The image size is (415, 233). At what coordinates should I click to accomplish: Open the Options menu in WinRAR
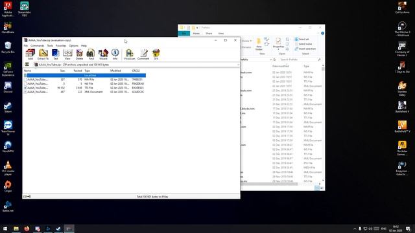point(73,46)
